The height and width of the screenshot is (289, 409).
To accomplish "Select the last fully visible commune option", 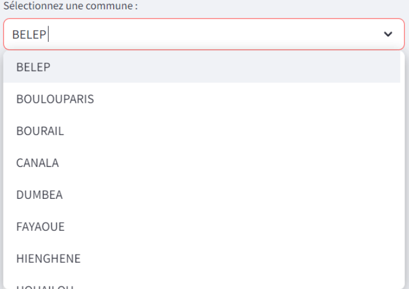I will (49, 259).
